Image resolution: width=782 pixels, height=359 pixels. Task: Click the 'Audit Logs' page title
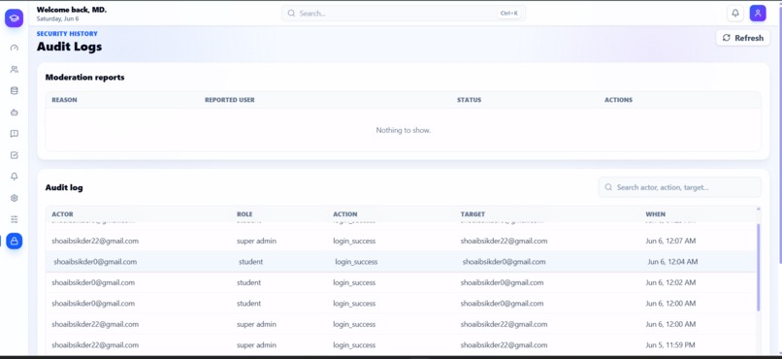click(x=69, y=47)
